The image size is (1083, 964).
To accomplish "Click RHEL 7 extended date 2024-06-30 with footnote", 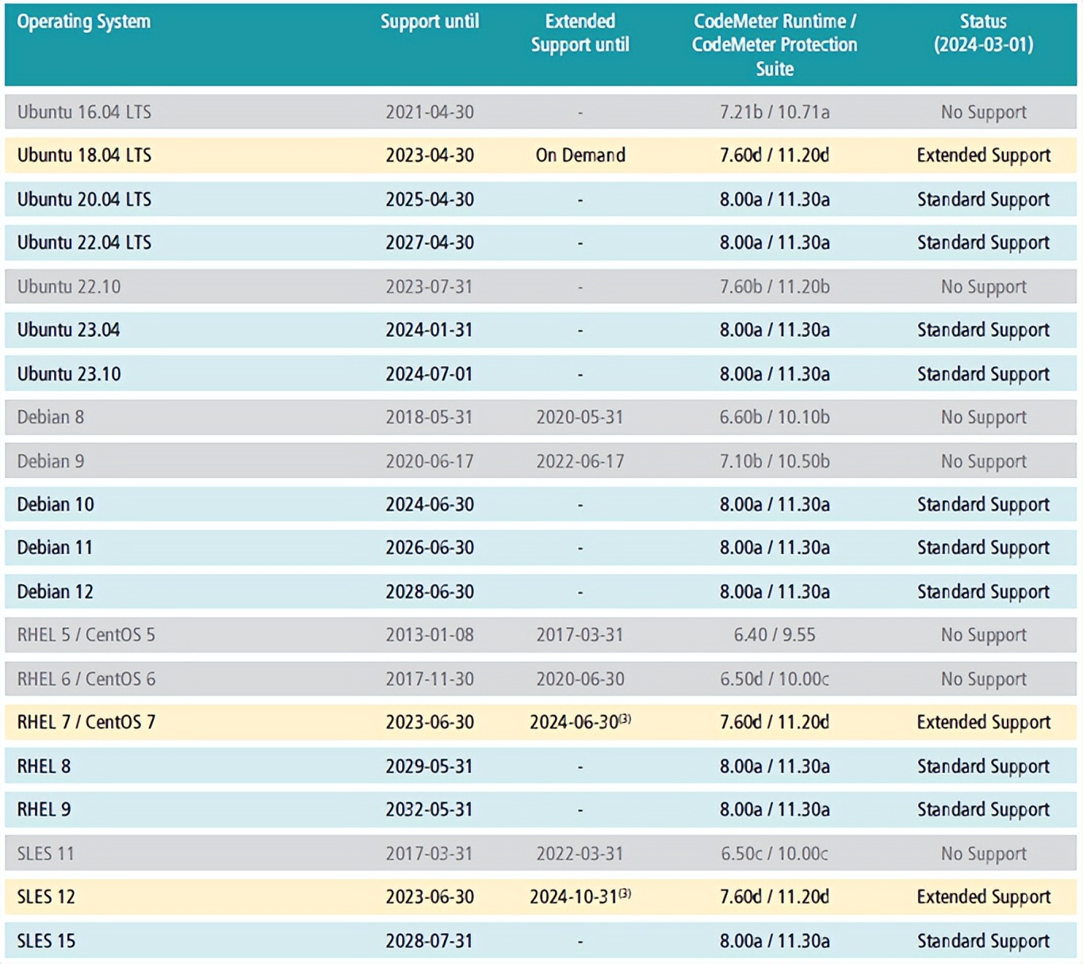I will pyautogui.click(x=580, y=721).
